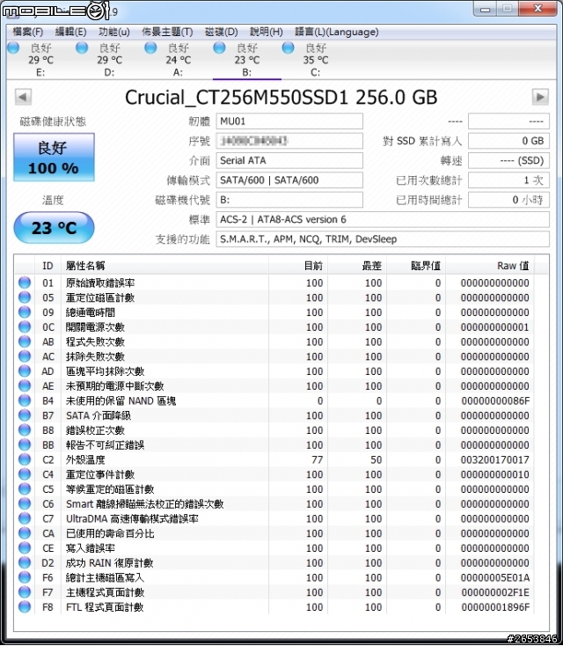Go to next disk with right arrow
Viewport: 563px width, 646px height.
pyautogui.click(x=540, y=97)
